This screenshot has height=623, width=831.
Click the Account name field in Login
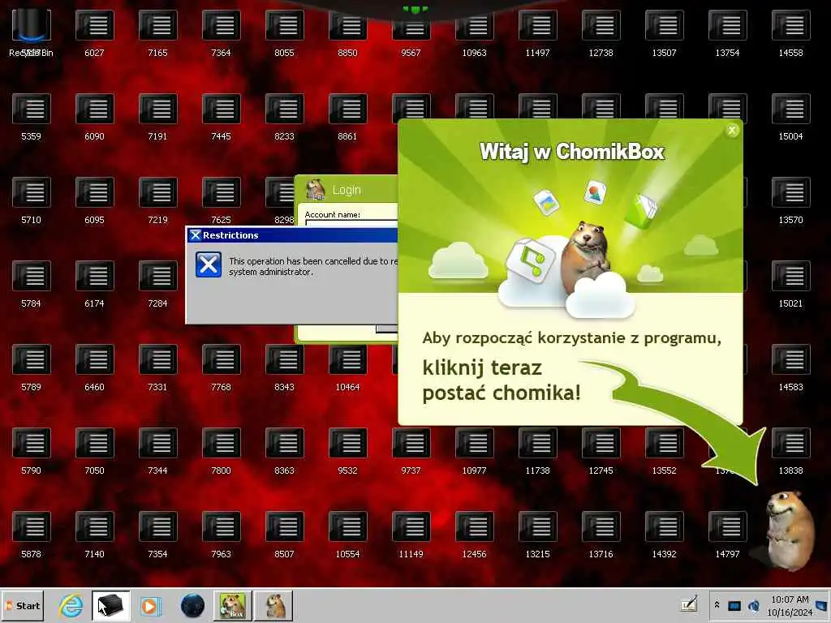tap(351, 224)
